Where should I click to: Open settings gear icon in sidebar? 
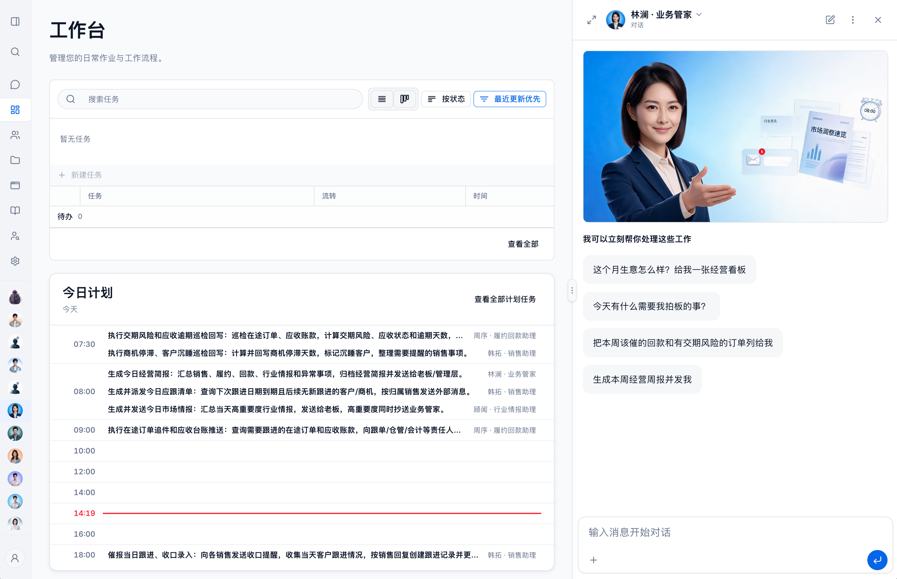[x=15, y=261]
